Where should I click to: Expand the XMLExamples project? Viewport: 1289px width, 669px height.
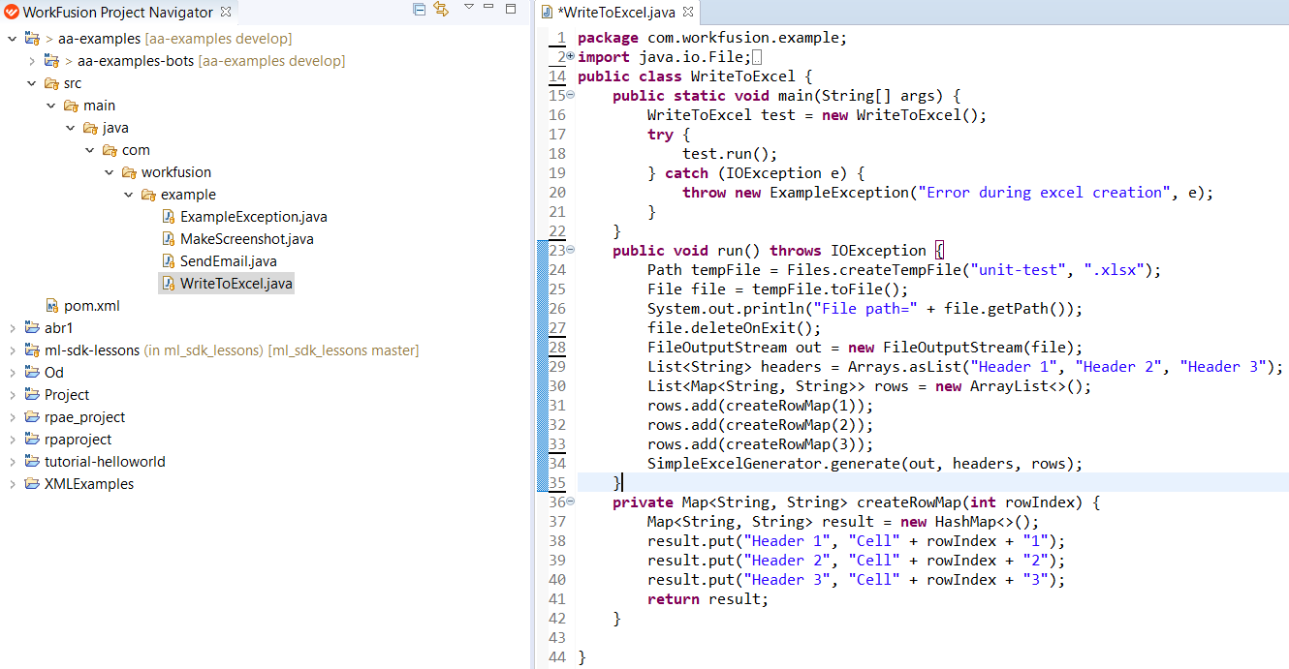[x=12, y=484]
